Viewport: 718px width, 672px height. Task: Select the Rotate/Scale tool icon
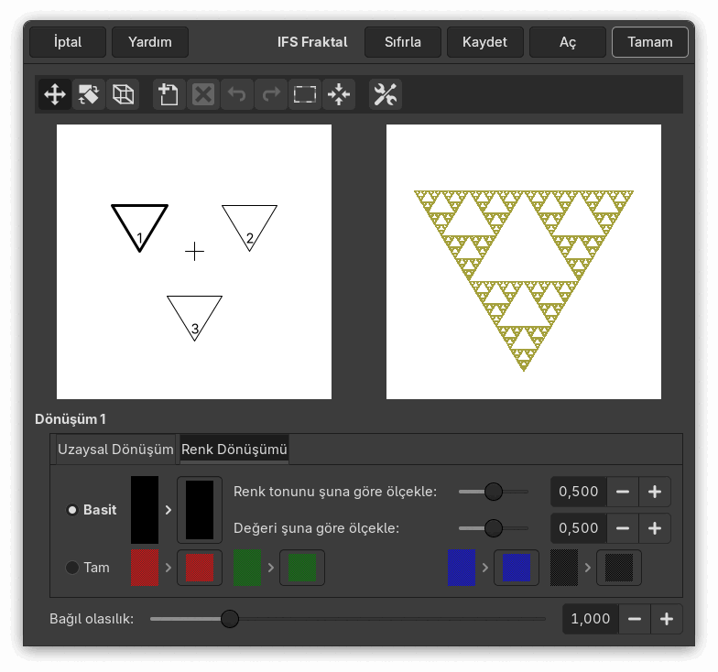tap(89, 95)
